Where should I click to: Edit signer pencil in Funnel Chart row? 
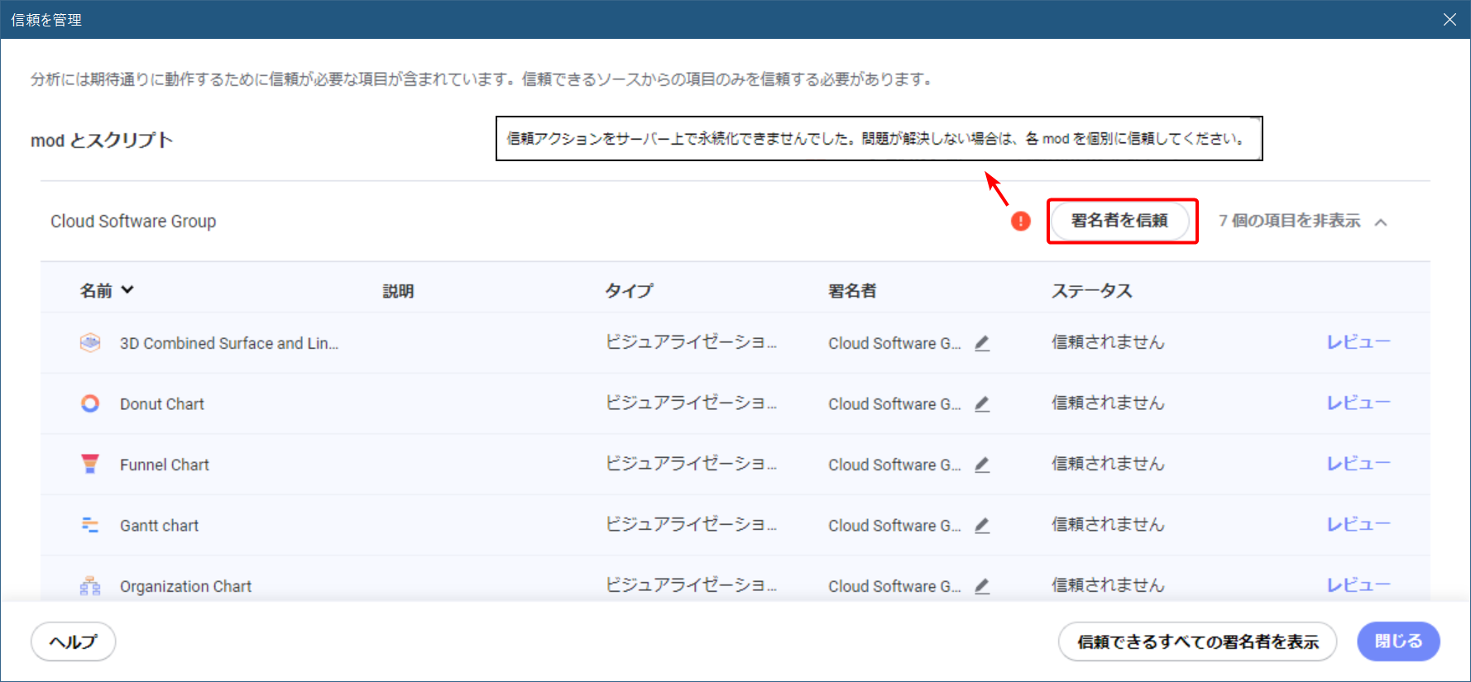click(x=982, y=465)
